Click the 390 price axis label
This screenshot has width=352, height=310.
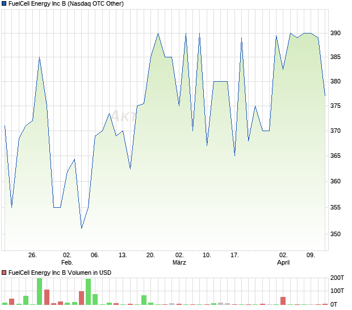coord(335,33)
